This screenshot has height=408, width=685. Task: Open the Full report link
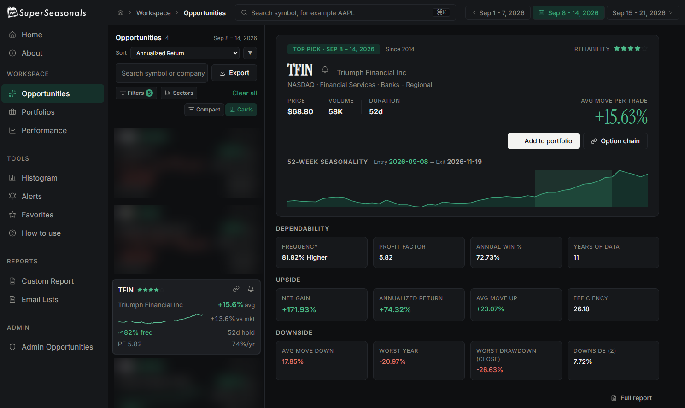[632, 398]
